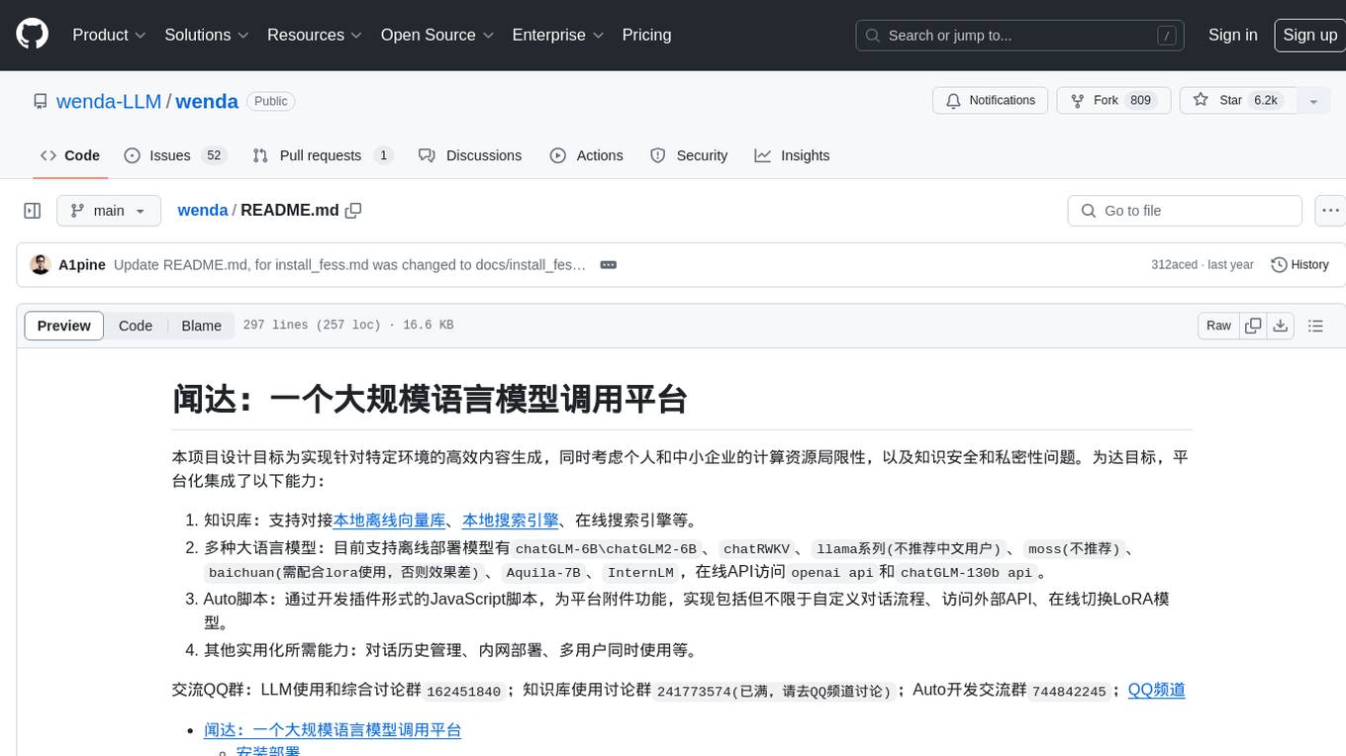1346x756 pixels.
Task: Select the Code view
Action: pyautogui.click(x=136, y=326)
